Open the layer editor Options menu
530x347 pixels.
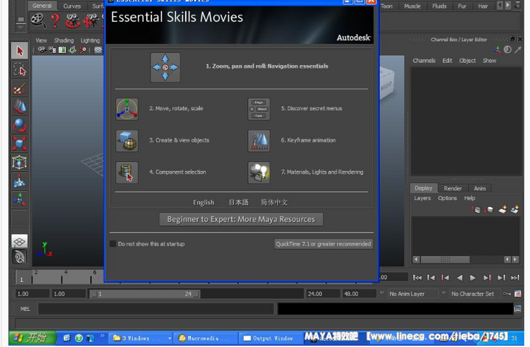pyautogui.click(x=447, y=199)
